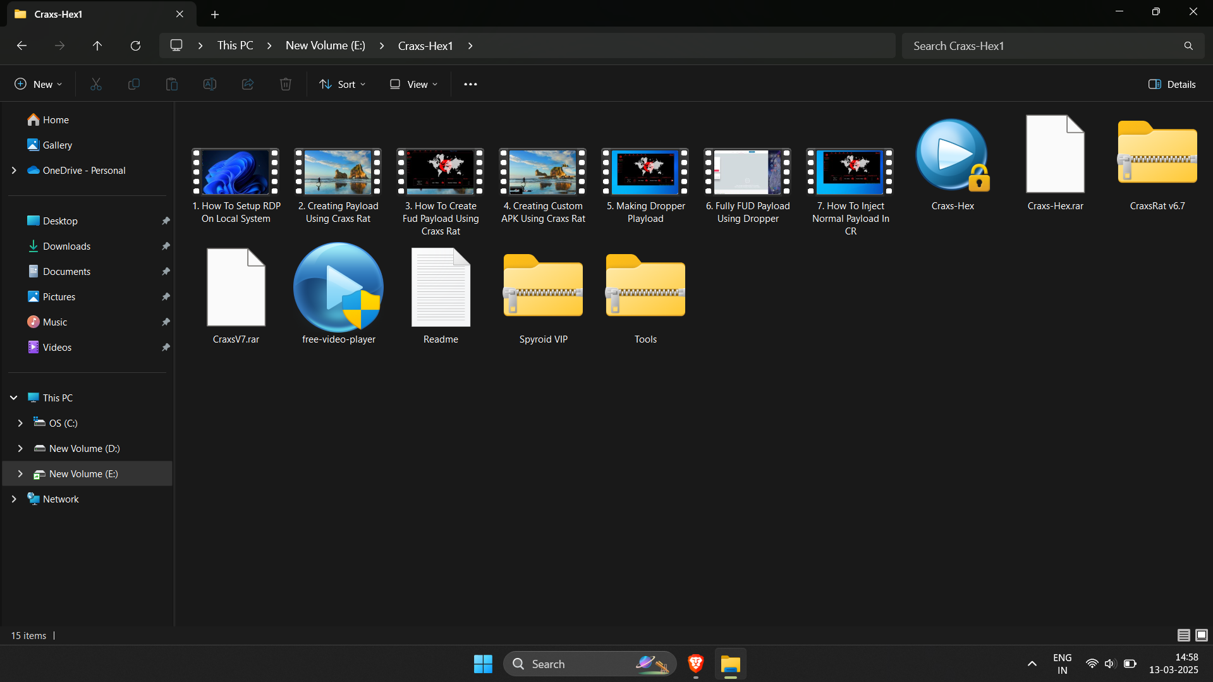Open Desktop quick access folder
1213x682 pixels.
pos(52,221)
